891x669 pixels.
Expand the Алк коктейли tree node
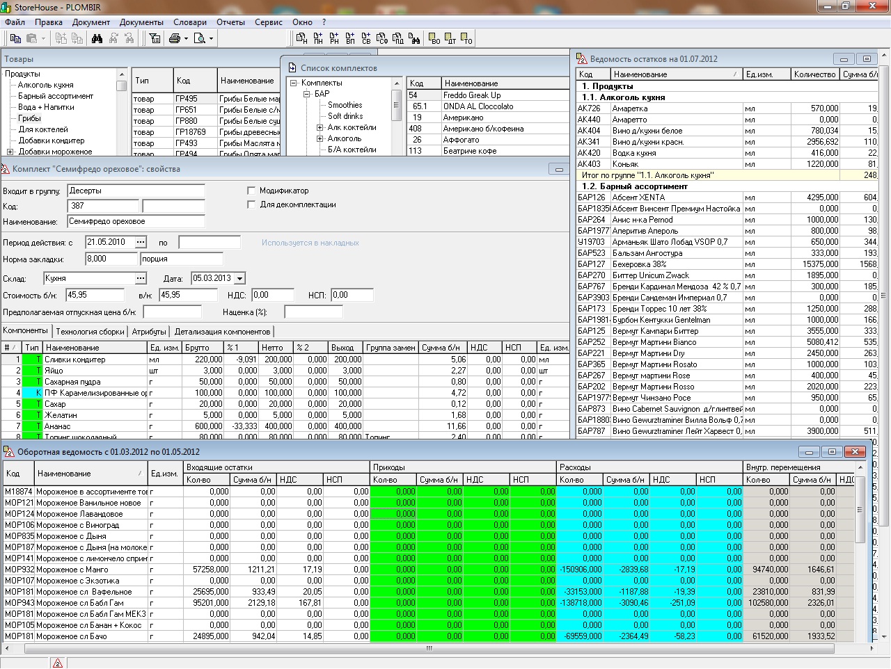click(x=320, y=128)
